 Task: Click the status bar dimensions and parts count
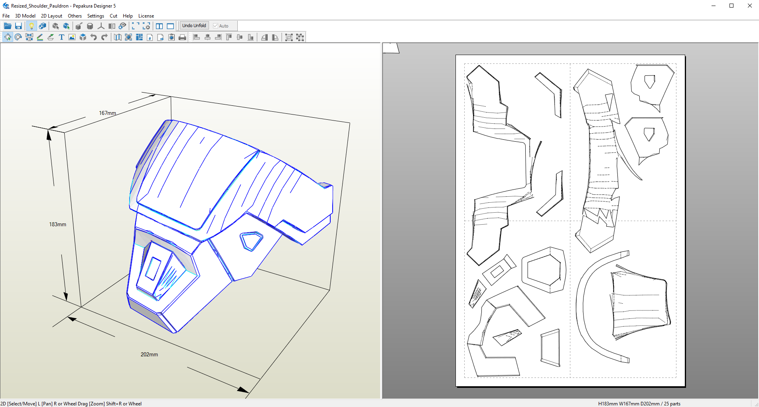click(639, 404)
